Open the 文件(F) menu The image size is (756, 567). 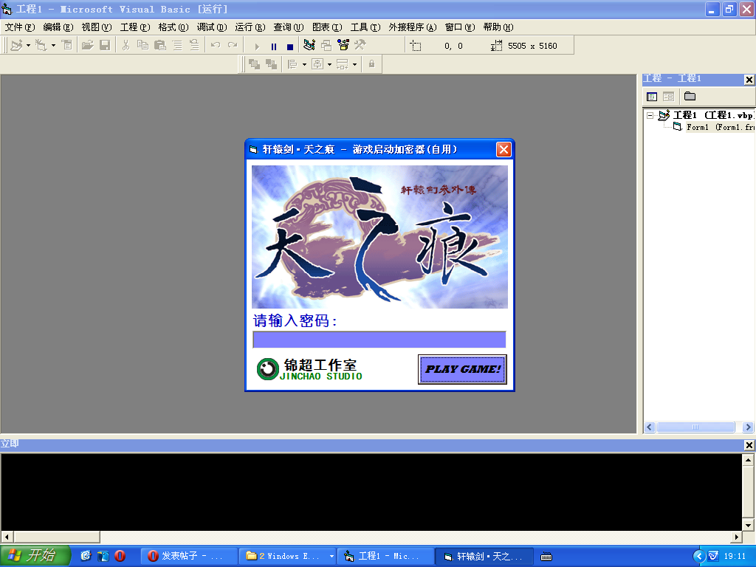click(20, 27)
